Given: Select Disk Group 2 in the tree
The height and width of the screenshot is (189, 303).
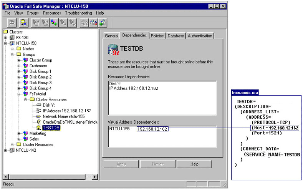Looking at the screenshot, I should pyautogui.click(x=40, y=77).
